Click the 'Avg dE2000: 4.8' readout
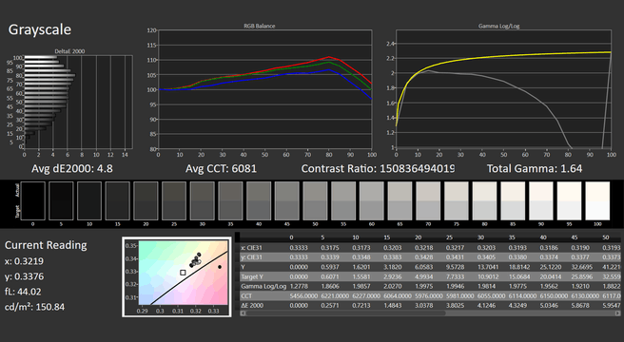Screen dimensions: 624x342 (x=72, y=168)
